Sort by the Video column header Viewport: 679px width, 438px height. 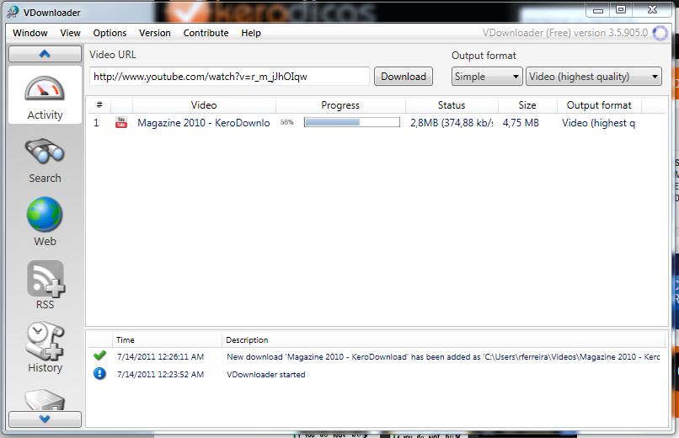coord(204,105)
